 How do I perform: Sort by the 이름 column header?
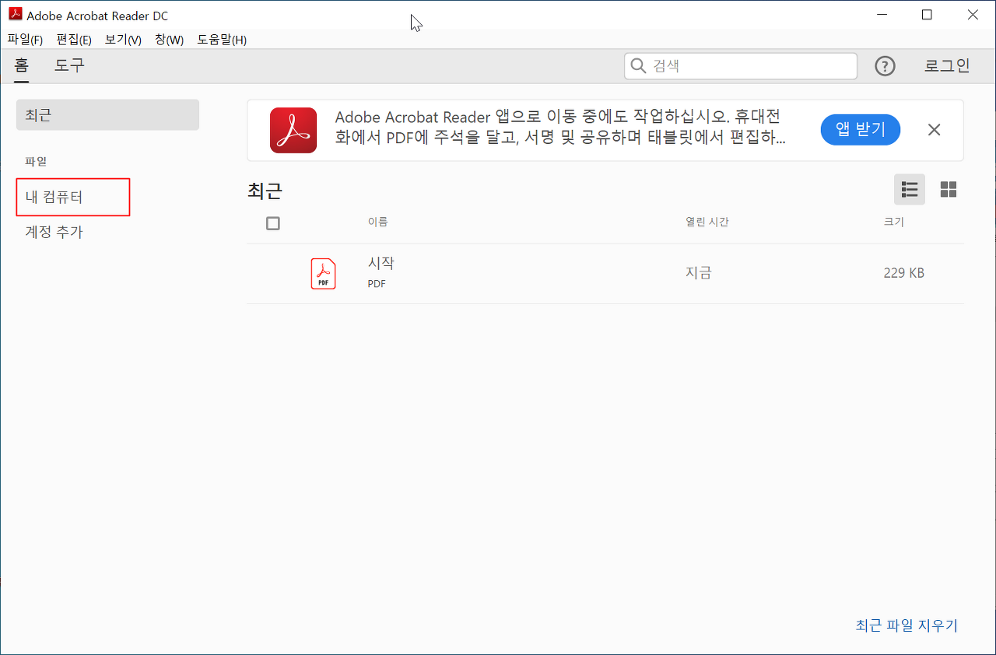coord(378,222)
